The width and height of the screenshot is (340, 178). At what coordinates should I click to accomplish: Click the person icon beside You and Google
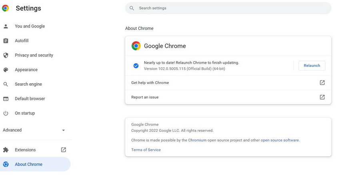coord(6,26)
